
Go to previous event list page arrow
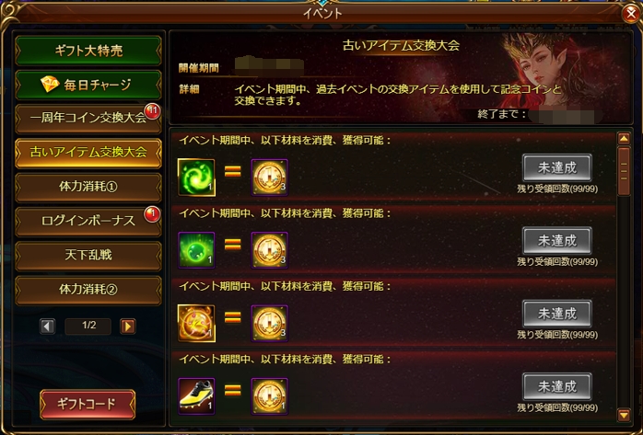click(x=47, y=326)
